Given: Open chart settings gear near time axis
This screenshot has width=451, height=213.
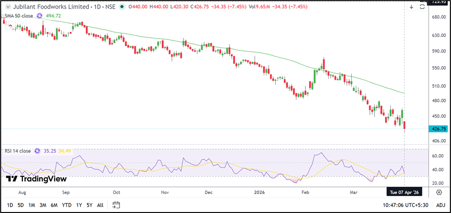Looking at the screenshot, I should coord(439,193).
